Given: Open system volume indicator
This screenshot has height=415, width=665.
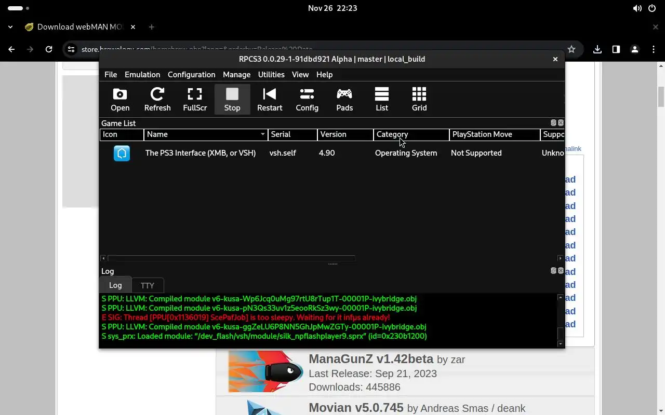Looking at the screenshot, I should (x=637, y=8).
